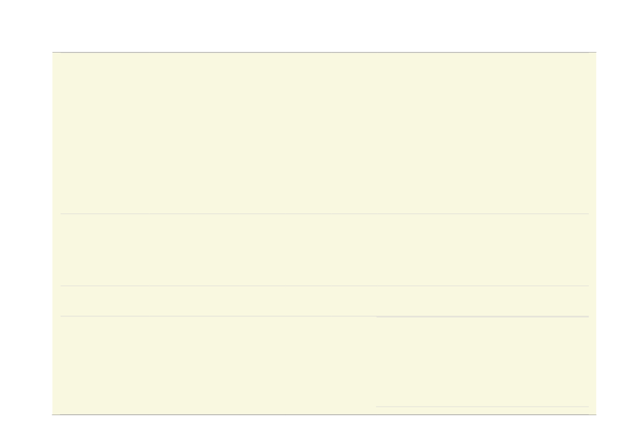Viewport: 621px width, 439px height.
Task: Click the first full-width horizontal divider line
Action: coord(325,214)
